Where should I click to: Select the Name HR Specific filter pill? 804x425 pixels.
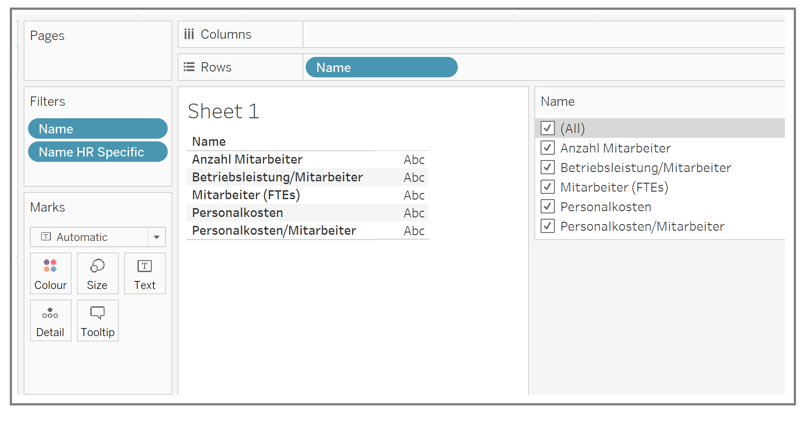pyautogui.click(x=97, y=152)
